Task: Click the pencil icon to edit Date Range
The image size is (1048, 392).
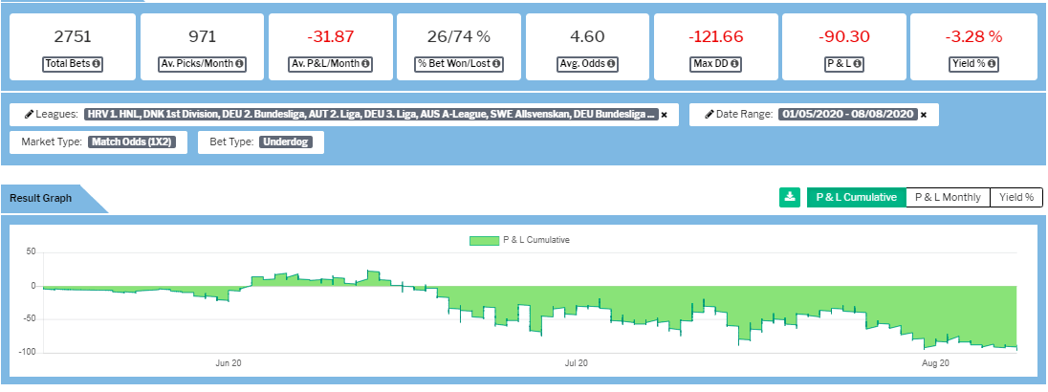Action: (710, 114)
